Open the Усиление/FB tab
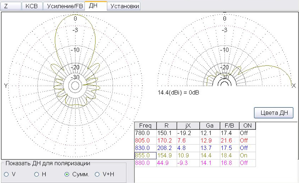 pyautogui.click(x=64, y=6)
